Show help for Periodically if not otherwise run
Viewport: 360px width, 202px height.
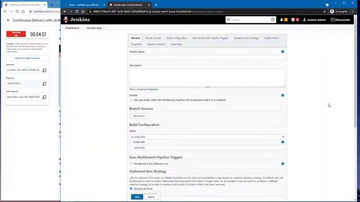click(282, 164)
